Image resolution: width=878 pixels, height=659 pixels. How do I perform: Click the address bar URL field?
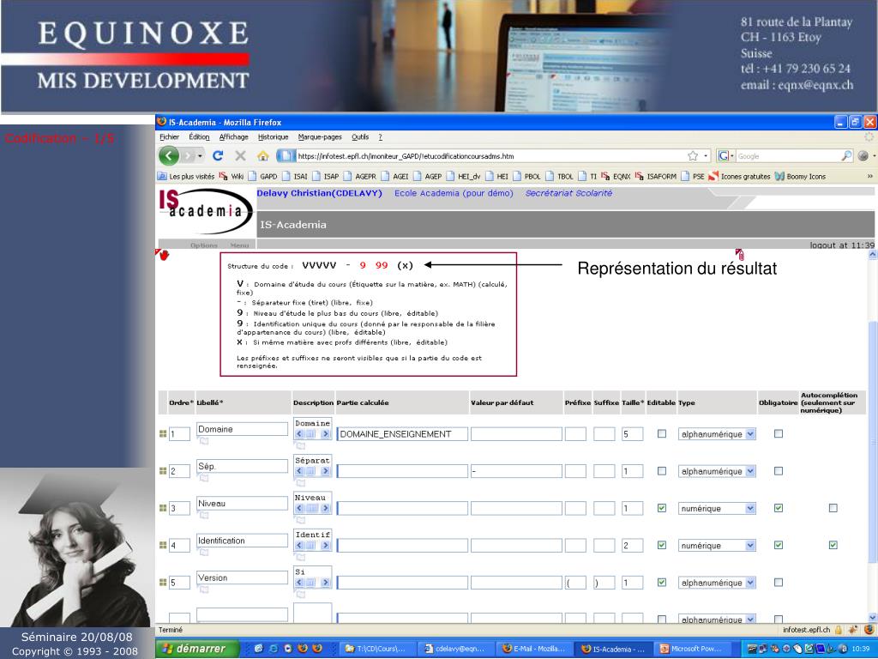pyautogui.click(x=487, y=156)
